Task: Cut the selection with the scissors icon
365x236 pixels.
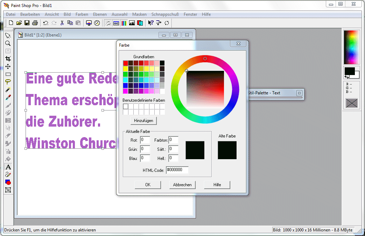Action: point(62,23)
